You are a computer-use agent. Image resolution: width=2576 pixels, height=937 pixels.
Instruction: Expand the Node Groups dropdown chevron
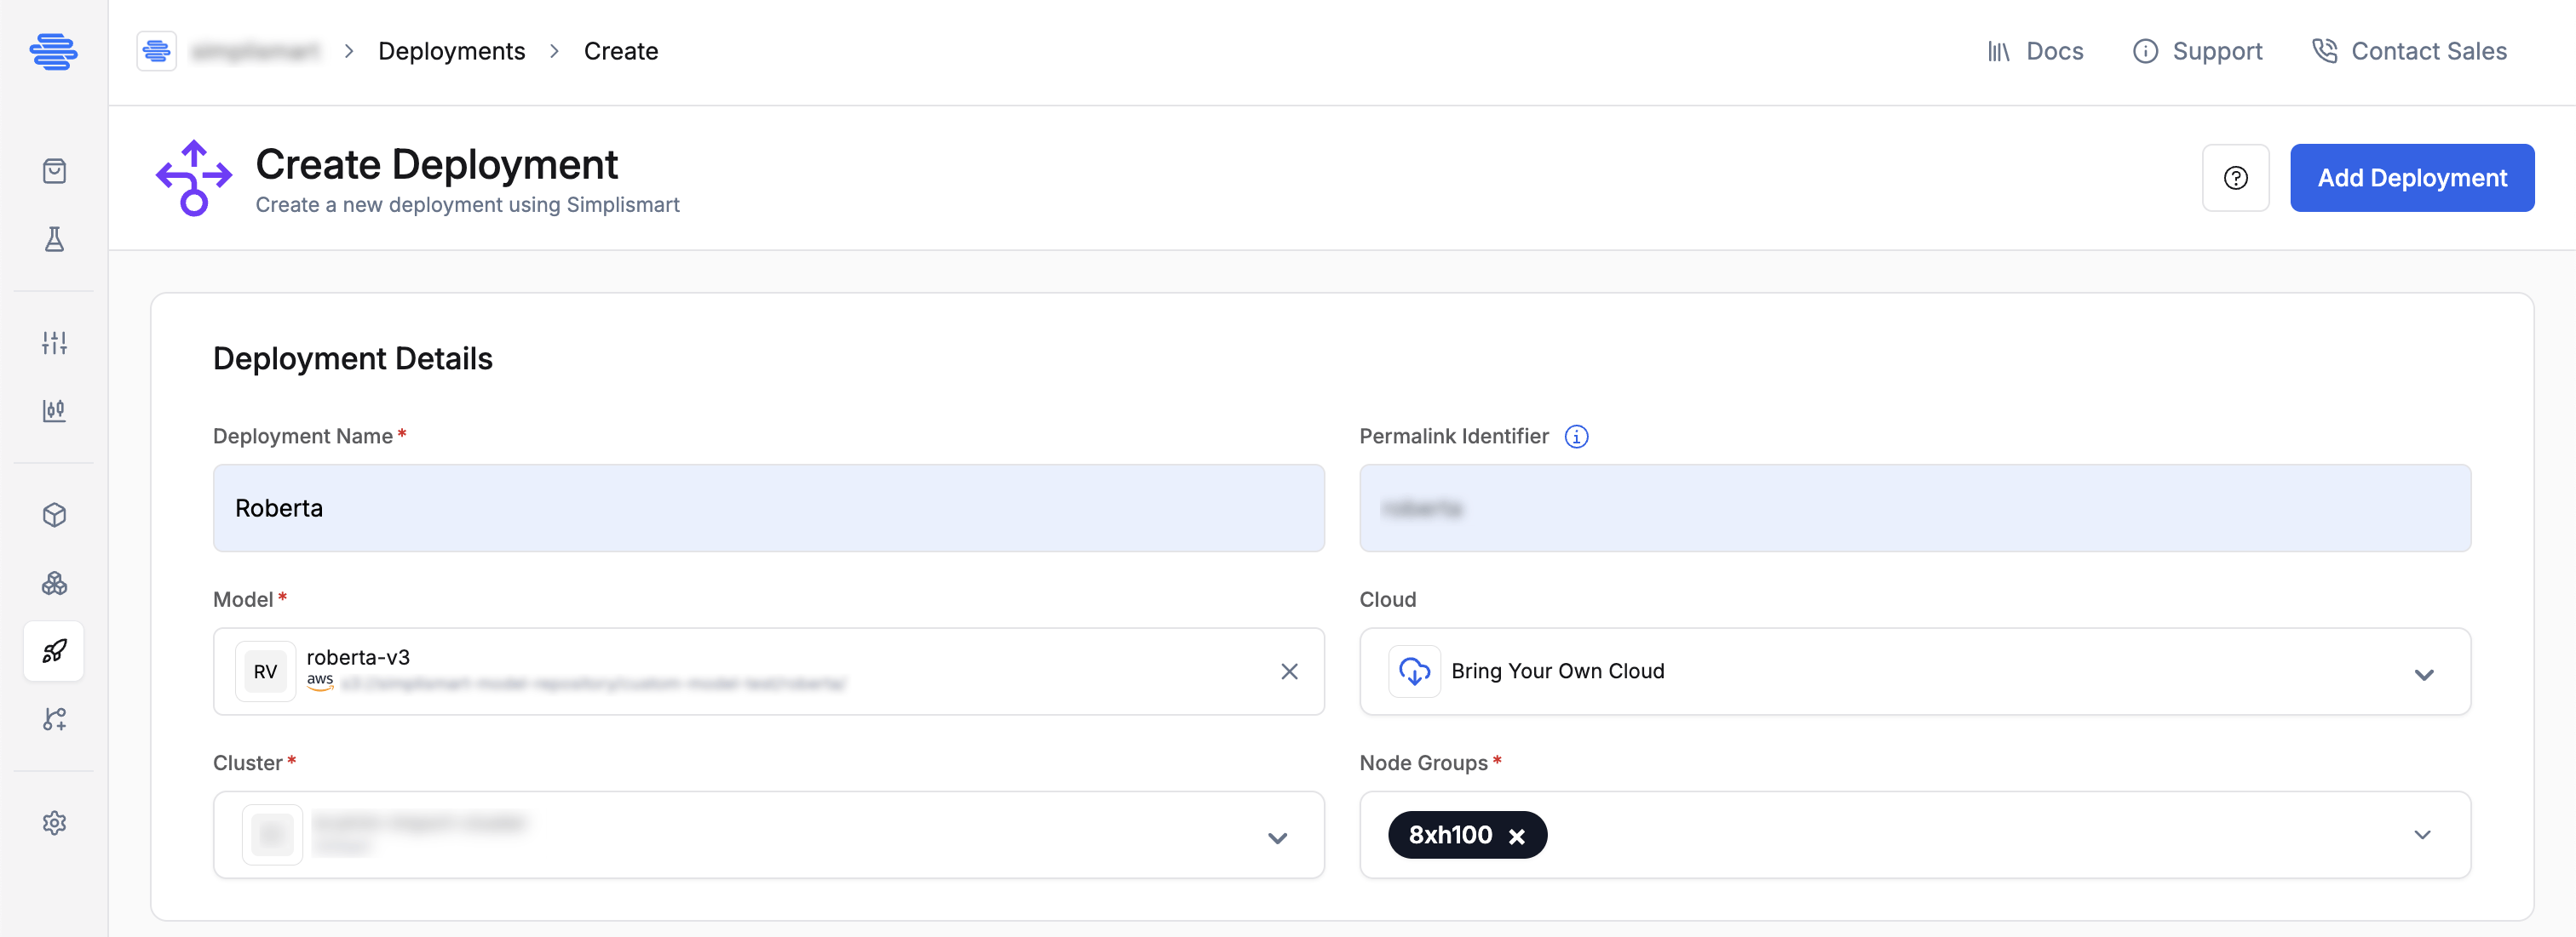pyautogui.click(x=2422, y=835)
